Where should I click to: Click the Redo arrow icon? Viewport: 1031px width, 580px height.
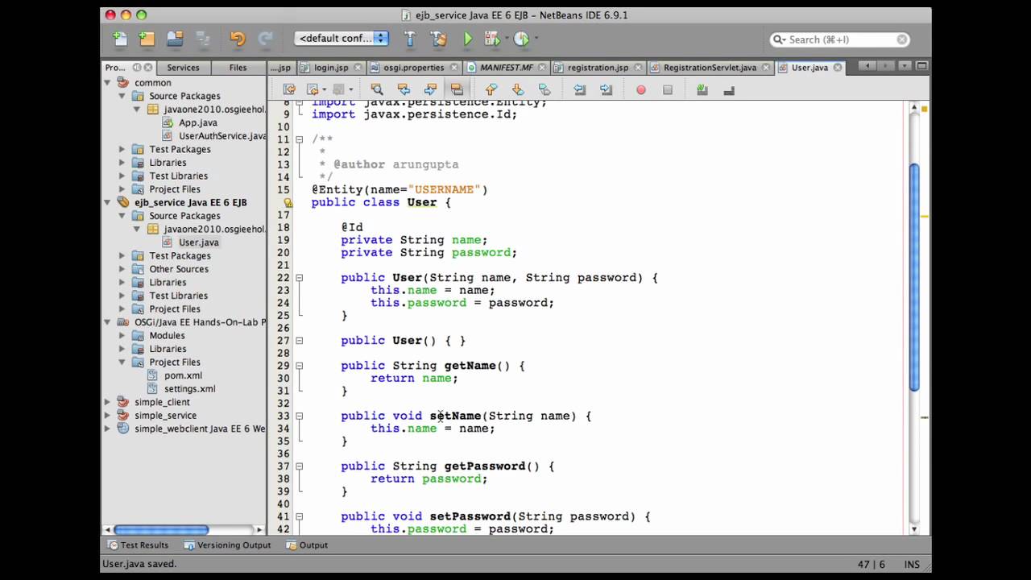pyautogui.click(x=265, y=38)
